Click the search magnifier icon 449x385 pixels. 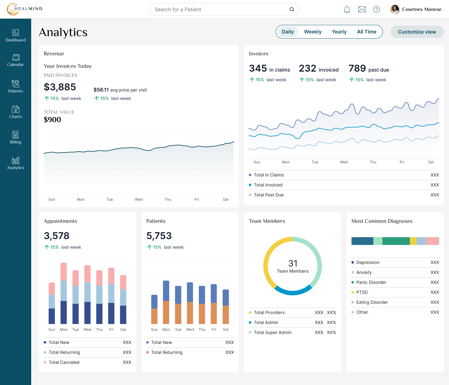point(292,9)
